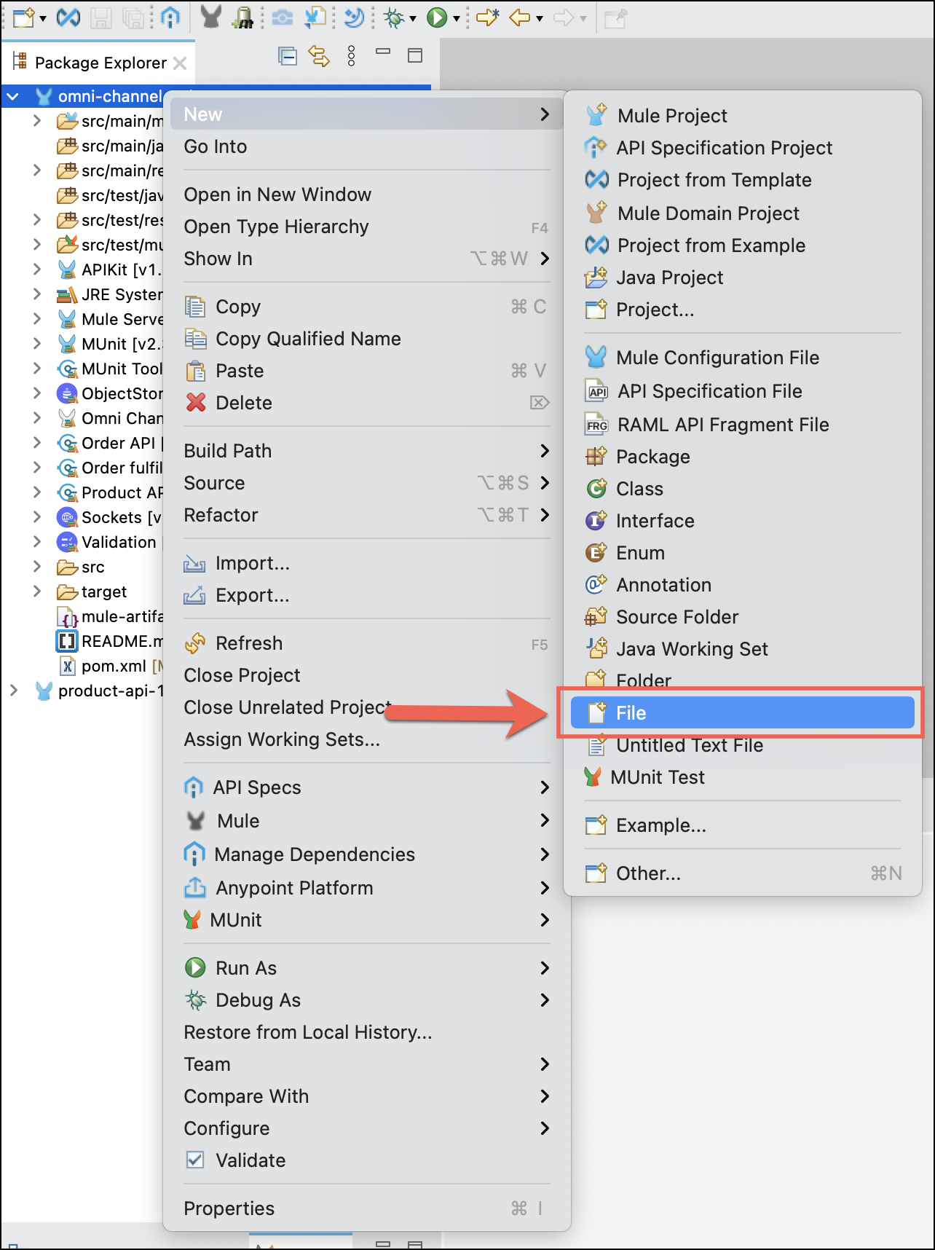Click Properties at bottom of context menu

(x=229, y=1208)
